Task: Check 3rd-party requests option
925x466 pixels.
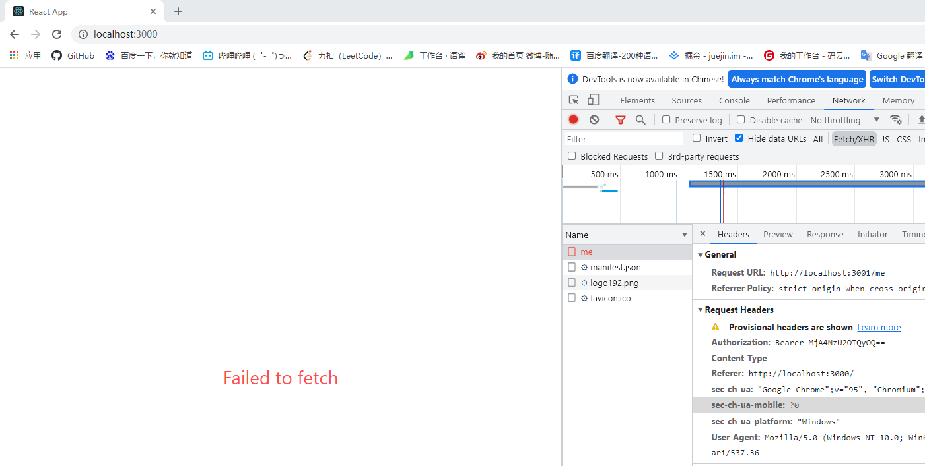Action: point(659,156)
